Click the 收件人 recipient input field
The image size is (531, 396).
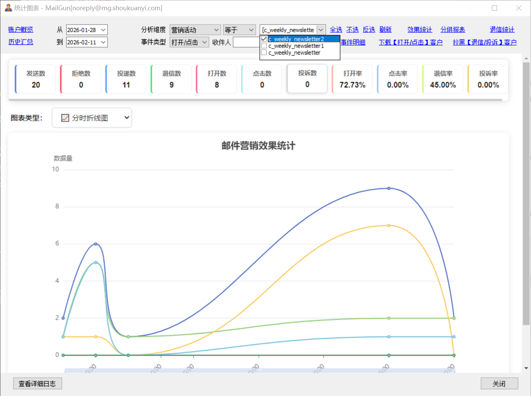[x=246, y=42]
